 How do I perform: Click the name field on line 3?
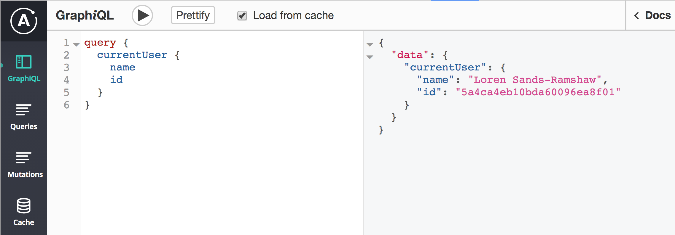pos(122,67)
